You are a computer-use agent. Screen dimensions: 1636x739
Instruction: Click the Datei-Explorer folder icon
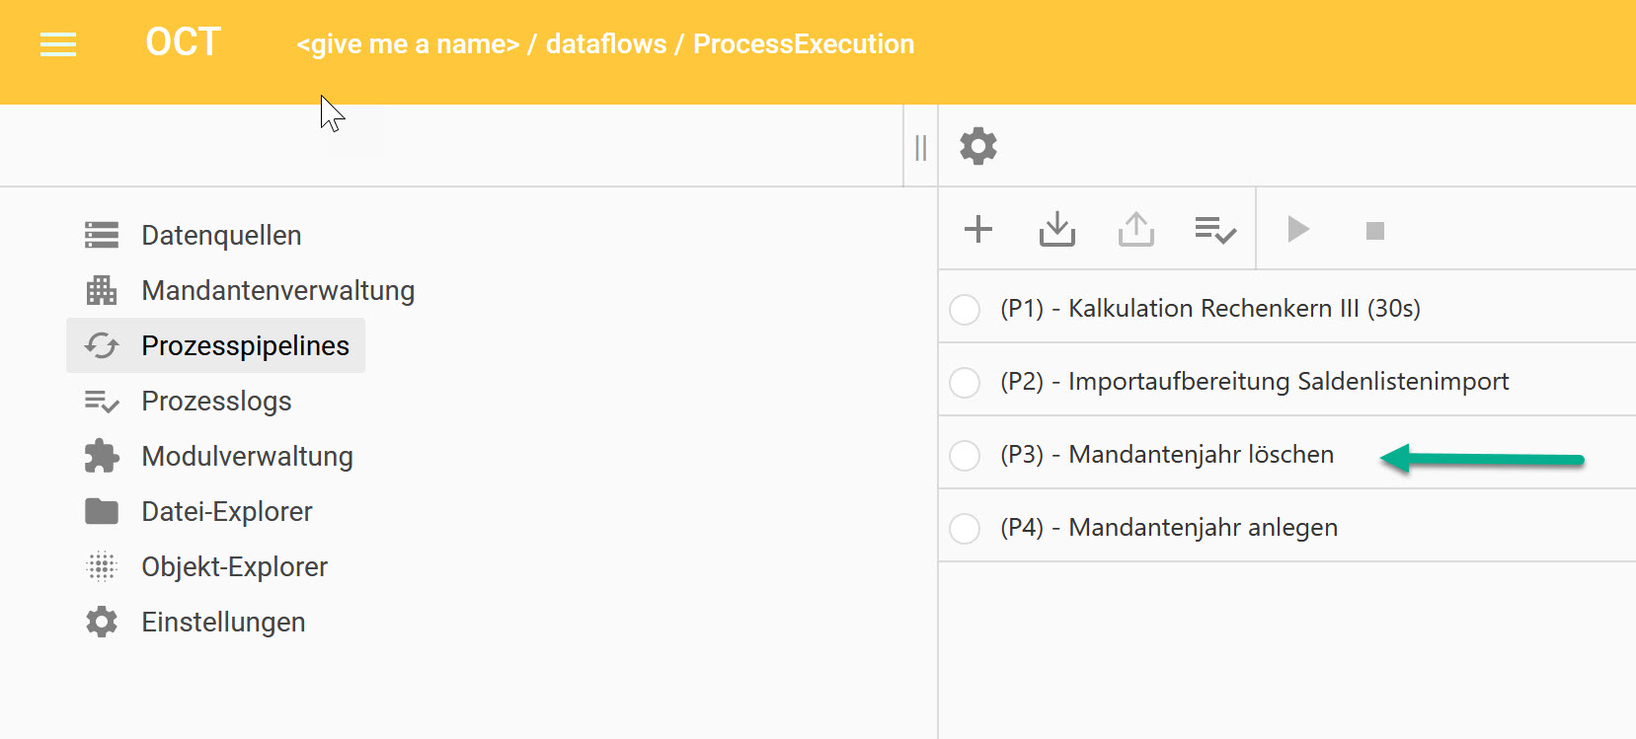click(102, 511)
